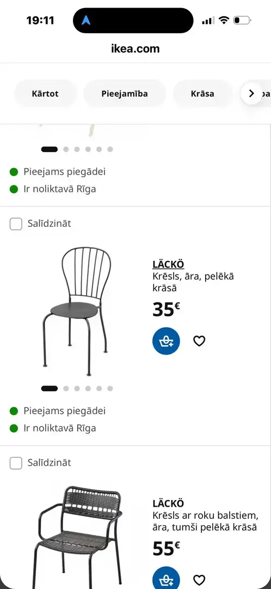Image resolution: width=271 pixels, height=589 pixels.
Task: Open the LÄCKÖ Krēsls, āra product link
Action: (x=193, y=276)
